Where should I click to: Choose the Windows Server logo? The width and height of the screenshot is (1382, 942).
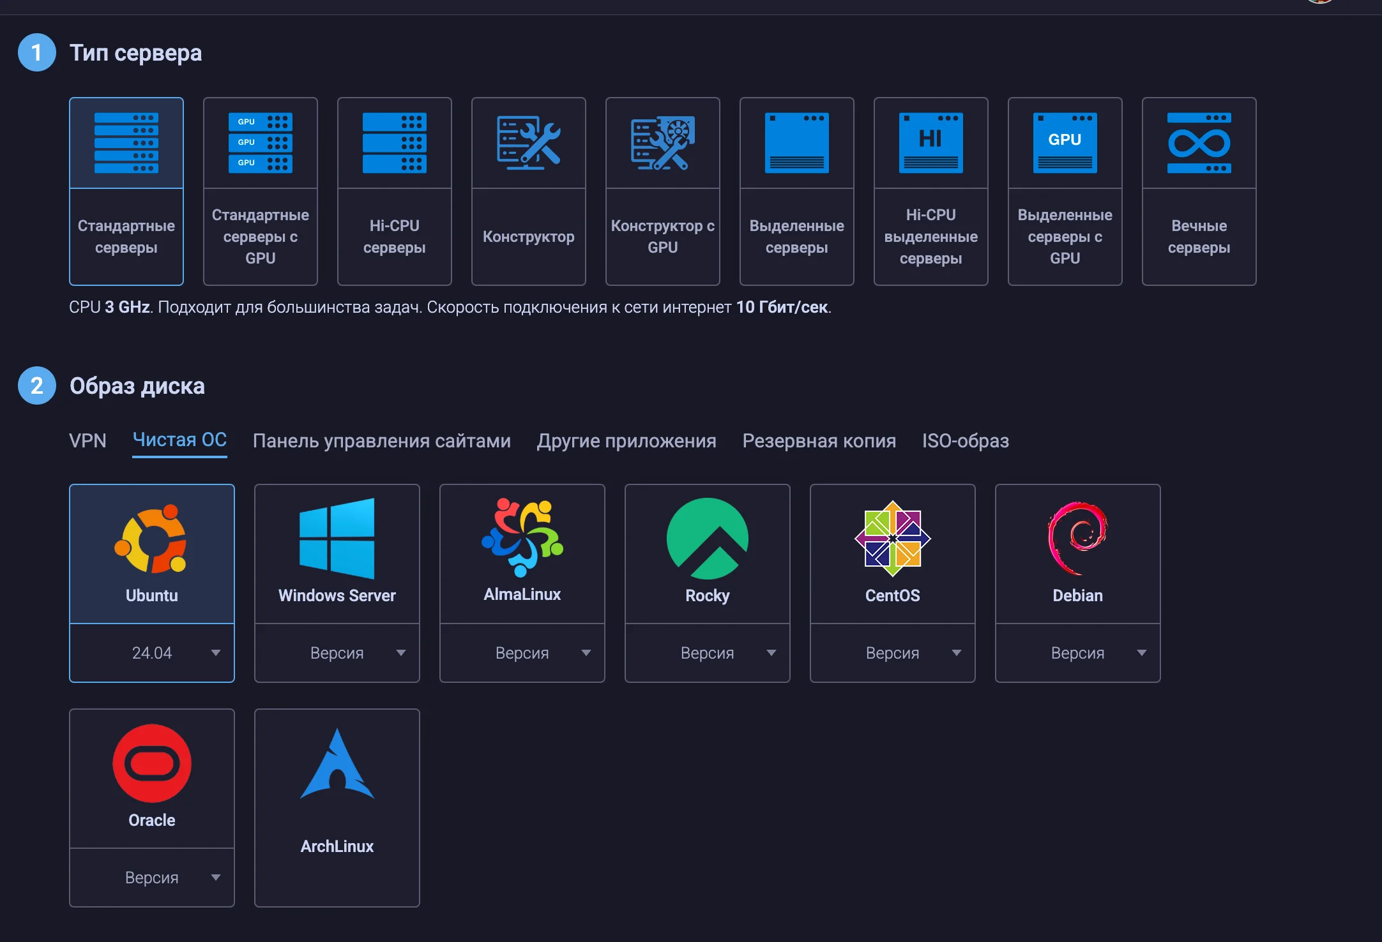tap(337, 539)
